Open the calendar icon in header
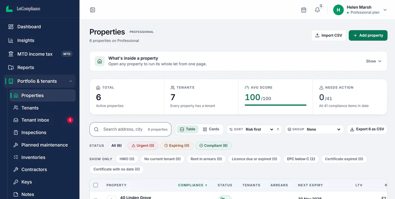The image size is (395, 199). tap(304, 10)
